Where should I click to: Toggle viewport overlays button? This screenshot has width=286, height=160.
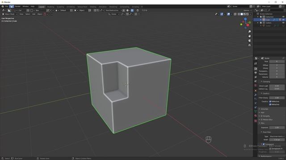click(228, 14)
